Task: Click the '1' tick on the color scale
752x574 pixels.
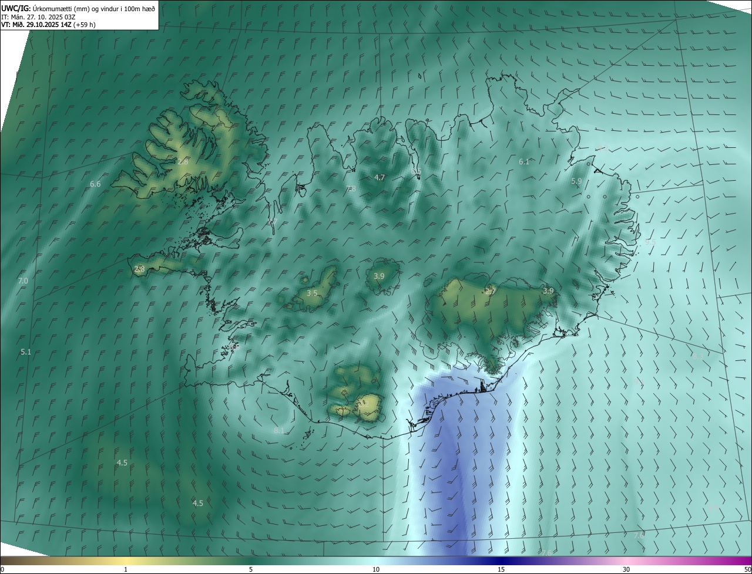Action: click(126, 569)
